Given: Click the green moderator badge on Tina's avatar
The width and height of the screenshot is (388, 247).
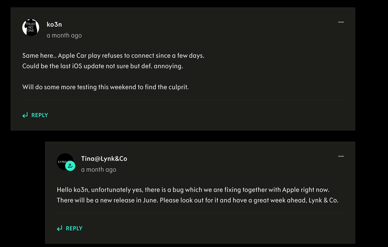Looking at the screenshot, I should tap(70, 166).
